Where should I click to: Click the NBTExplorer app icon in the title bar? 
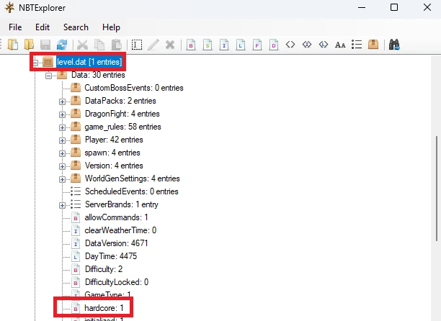point(9,8)
